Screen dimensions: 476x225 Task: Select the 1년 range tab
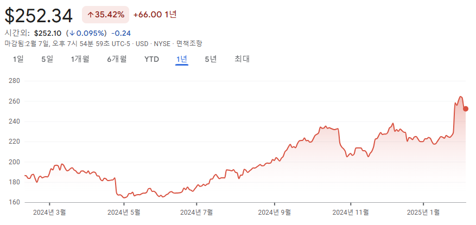pyautogui.click(x=181, y=59)
